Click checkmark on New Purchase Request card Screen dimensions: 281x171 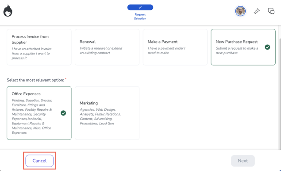pos(267,47)
